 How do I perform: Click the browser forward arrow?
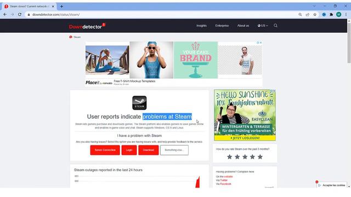[x=12, y=15]
